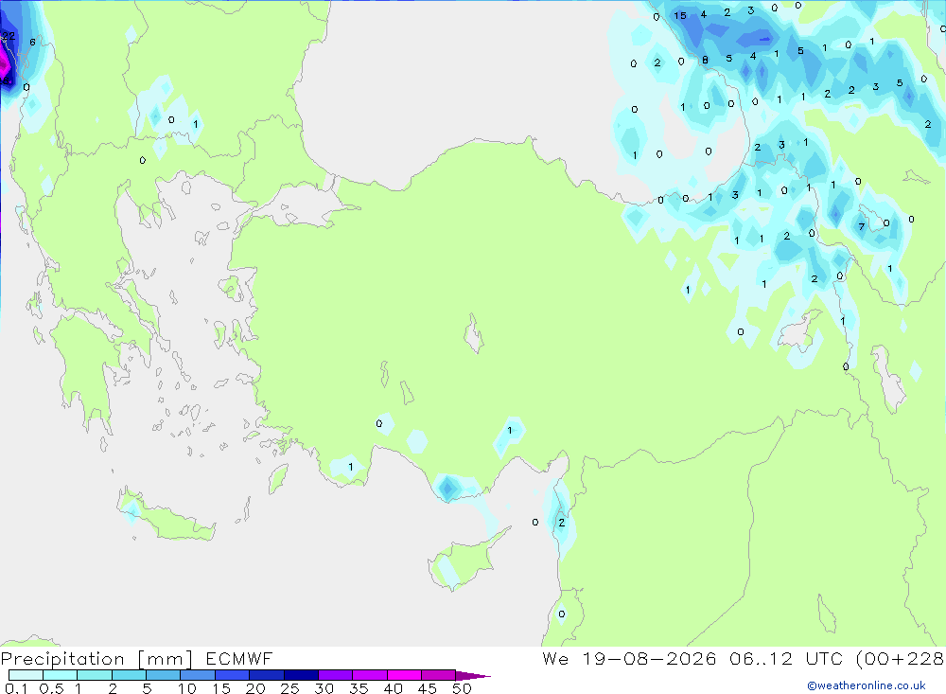Pick the 15–20 mm legend color swatch
The height and width of the screenshot is (694, 946).
tap(233, 675)
